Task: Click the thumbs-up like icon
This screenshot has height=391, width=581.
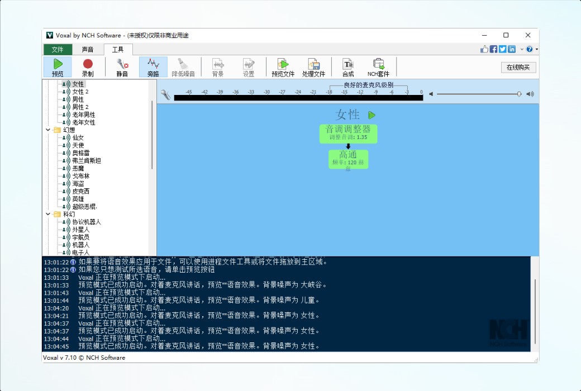Action: tap(484, 49)
